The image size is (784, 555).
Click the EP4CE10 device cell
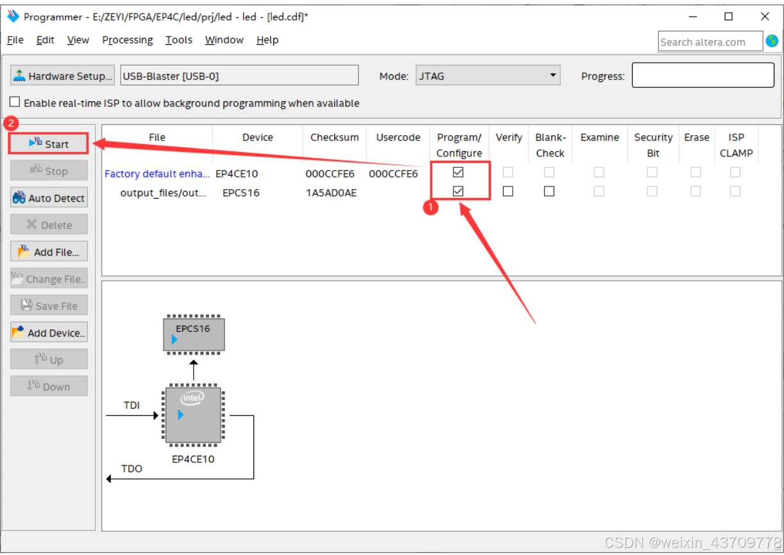[x=237, y=174]
